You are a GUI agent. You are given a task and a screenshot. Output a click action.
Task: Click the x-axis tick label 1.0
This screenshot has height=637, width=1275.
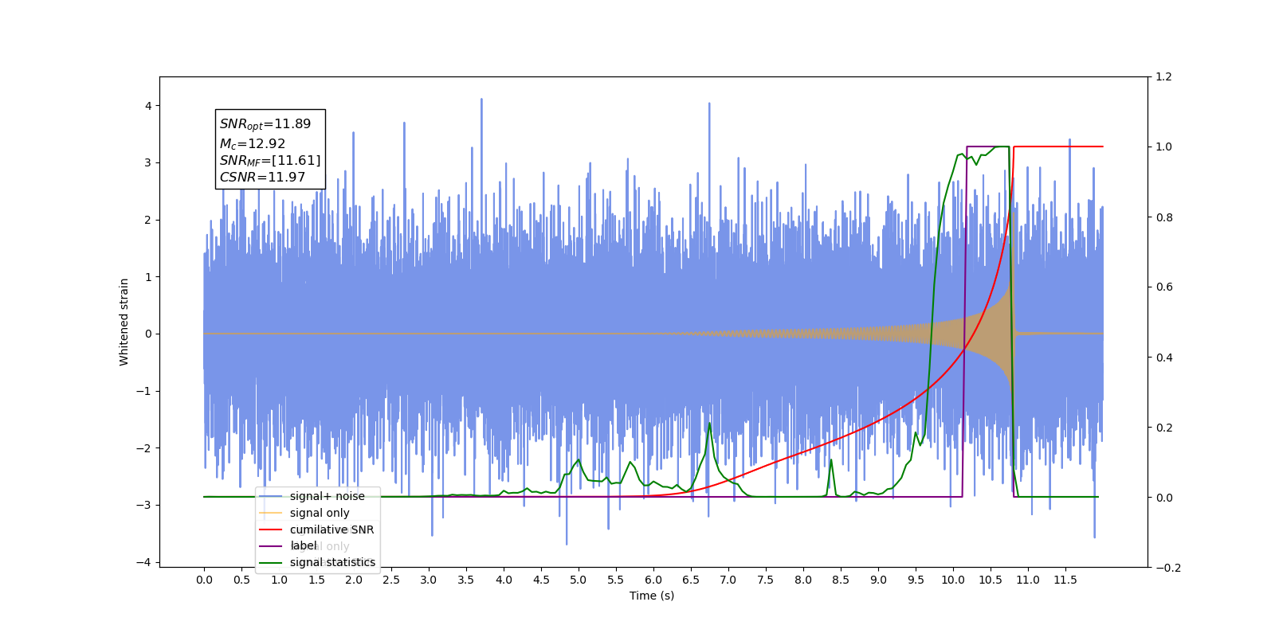tap(279, 580)
